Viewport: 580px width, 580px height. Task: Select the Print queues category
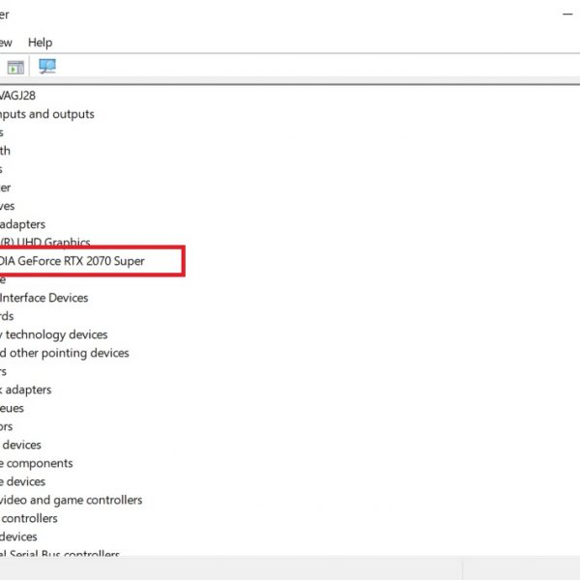pyautogui.click(x=12, y=408)
